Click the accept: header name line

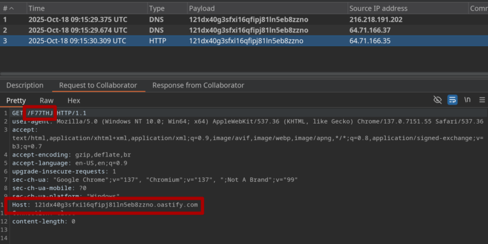point(25,130)
